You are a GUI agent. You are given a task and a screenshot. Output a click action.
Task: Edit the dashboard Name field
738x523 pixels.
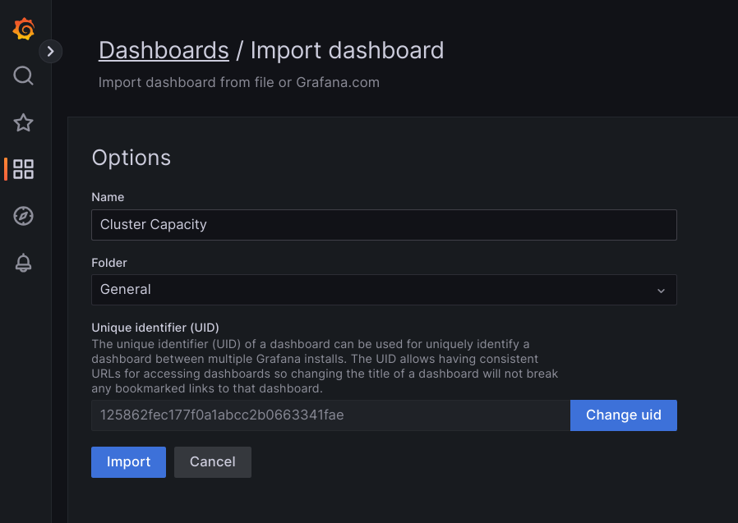point(384,224)
